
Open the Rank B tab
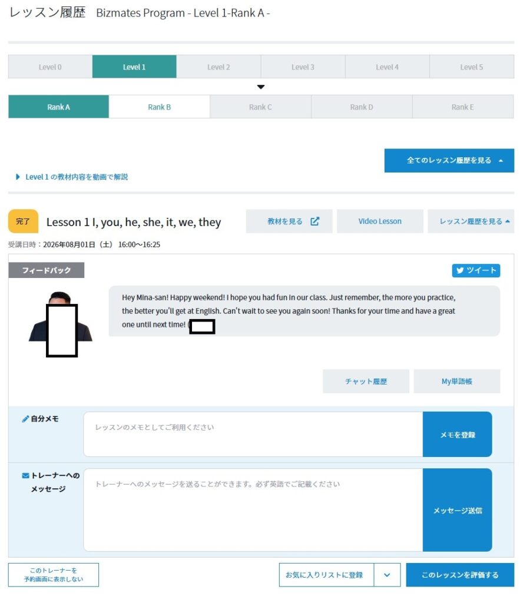[x=159, y=107]
